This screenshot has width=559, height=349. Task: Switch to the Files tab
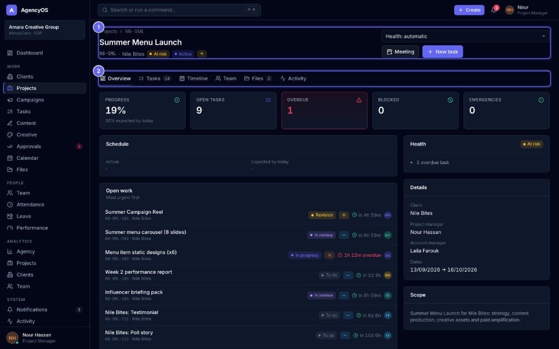click(x=258, y=79)
